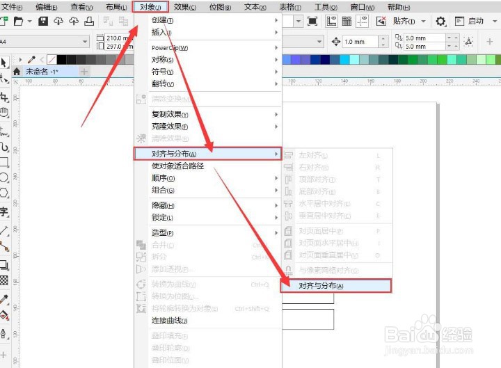Viewport: 501px width, 368px height.
Task: Select the Pick tool in the toolbox
Action: tap(3, 63)
